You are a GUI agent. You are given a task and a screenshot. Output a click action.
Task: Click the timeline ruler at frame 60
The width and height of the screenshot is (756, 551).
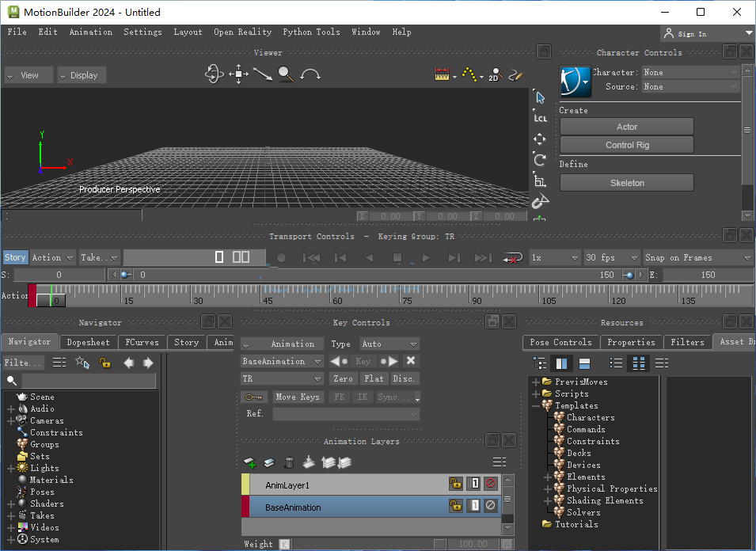(x=331, y=295)
